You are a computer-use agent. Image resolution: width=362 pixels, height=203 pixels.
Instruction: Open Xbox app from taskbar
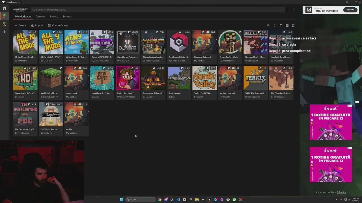(234, 200)
